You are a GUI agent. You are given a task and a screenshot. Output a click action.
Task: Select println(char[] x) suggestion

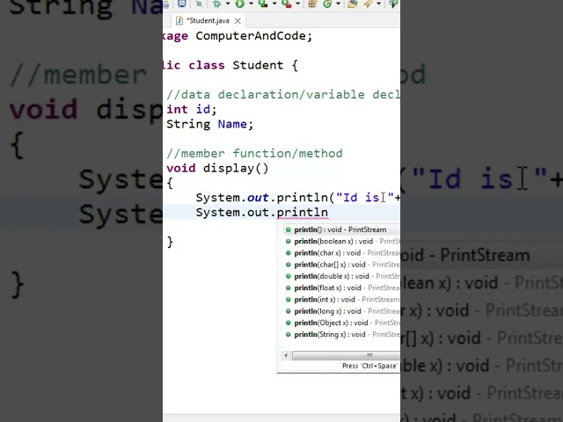(341, 265)
